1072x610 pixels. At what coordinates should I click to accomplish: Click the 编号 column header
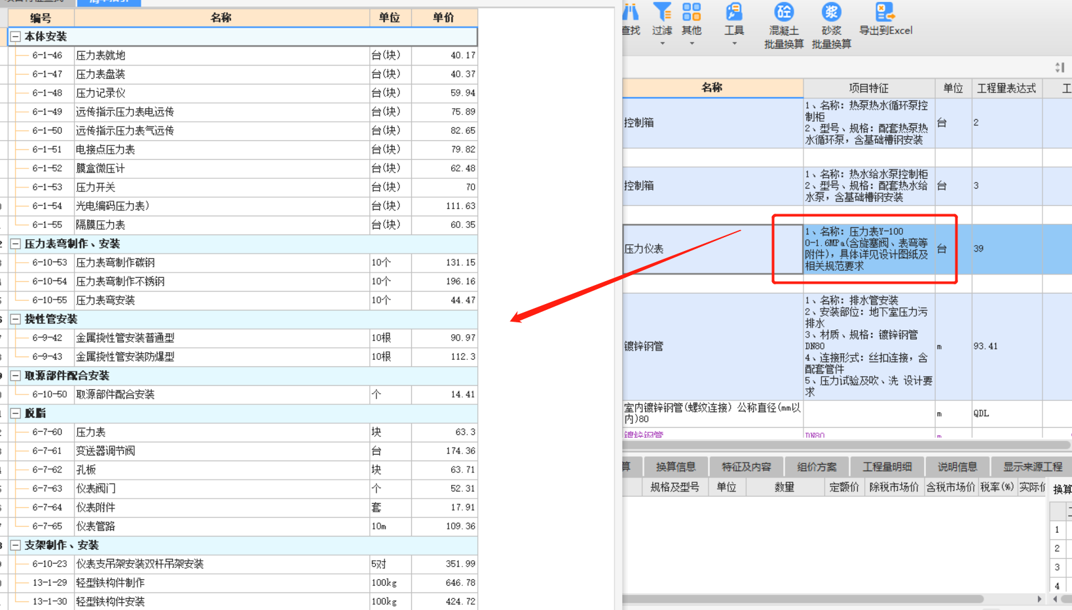tap(41, 18)
